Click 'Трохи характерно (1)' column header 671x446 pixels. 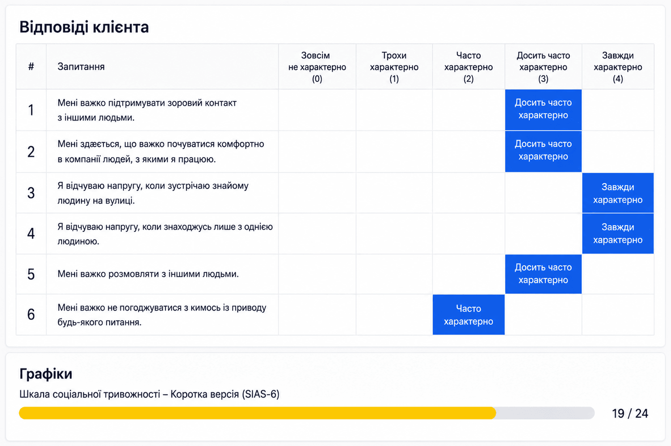click(394, 67)
